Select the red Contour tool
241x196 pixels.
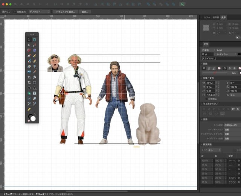(x=29, y=50)
